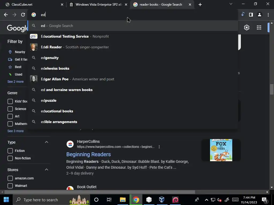Image resolution: width=274 pixels, height=205 pixels.
Task: Open the Beginning Readers result link
Action: pyautogui.click(x=88, y=155)
